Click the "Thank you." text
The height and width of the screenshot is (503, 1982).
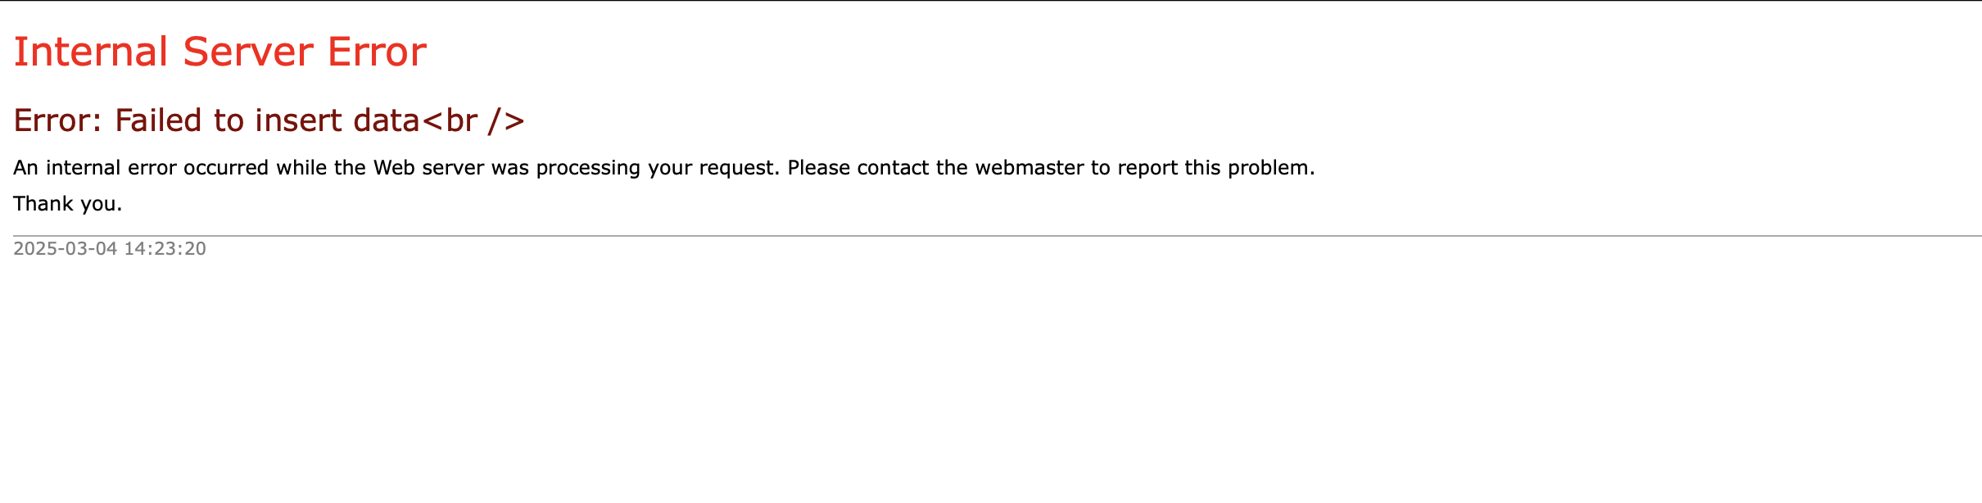coord(67,204)
